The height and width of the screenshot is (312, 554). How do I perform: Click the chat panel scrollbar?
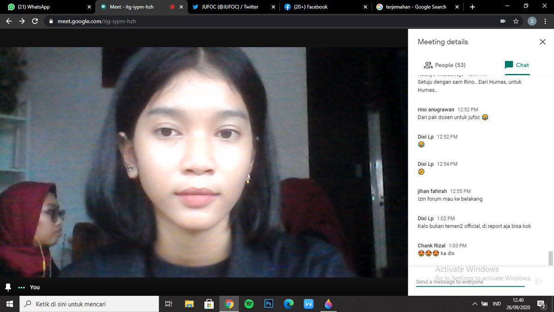550,258
